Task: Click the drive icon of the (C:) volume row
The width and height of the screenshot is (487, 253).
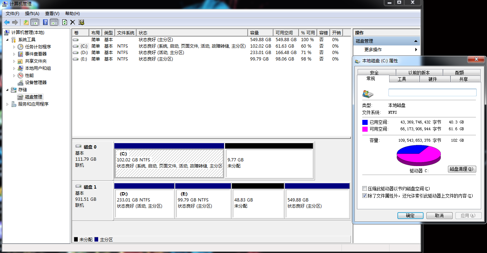Action: click(76, 46)
